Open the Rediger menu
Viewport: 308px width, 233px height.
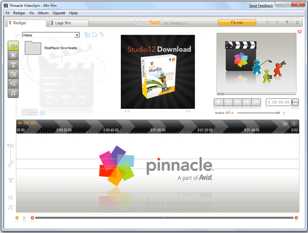pyautogui.click(x=19, y=13)
